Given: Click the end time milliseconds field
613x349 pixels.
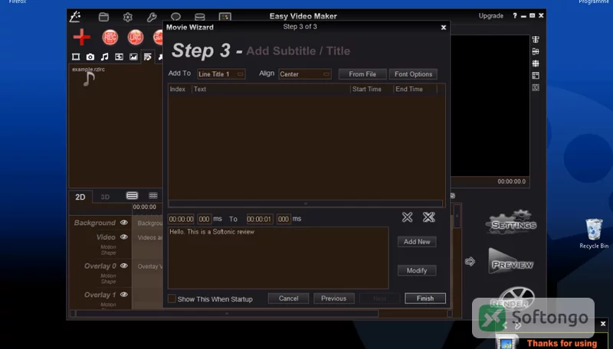Looking at the screenshot, I should (284, 219).
